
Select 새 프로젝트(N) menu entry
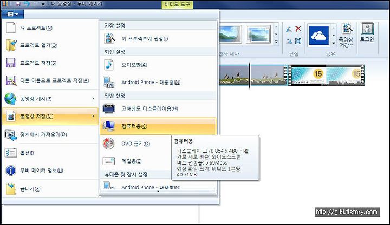tap(50, 28)
